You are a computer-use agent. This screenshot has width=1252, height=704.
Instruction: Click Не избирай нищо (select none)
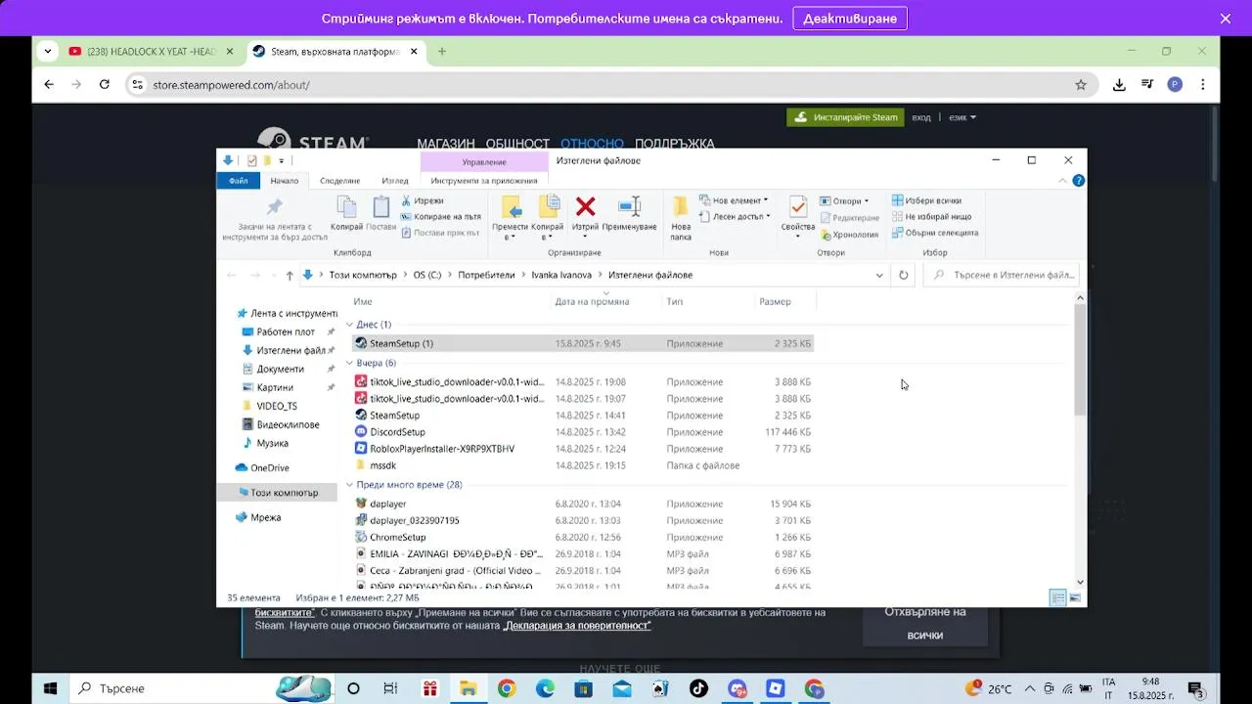[931, 216]
